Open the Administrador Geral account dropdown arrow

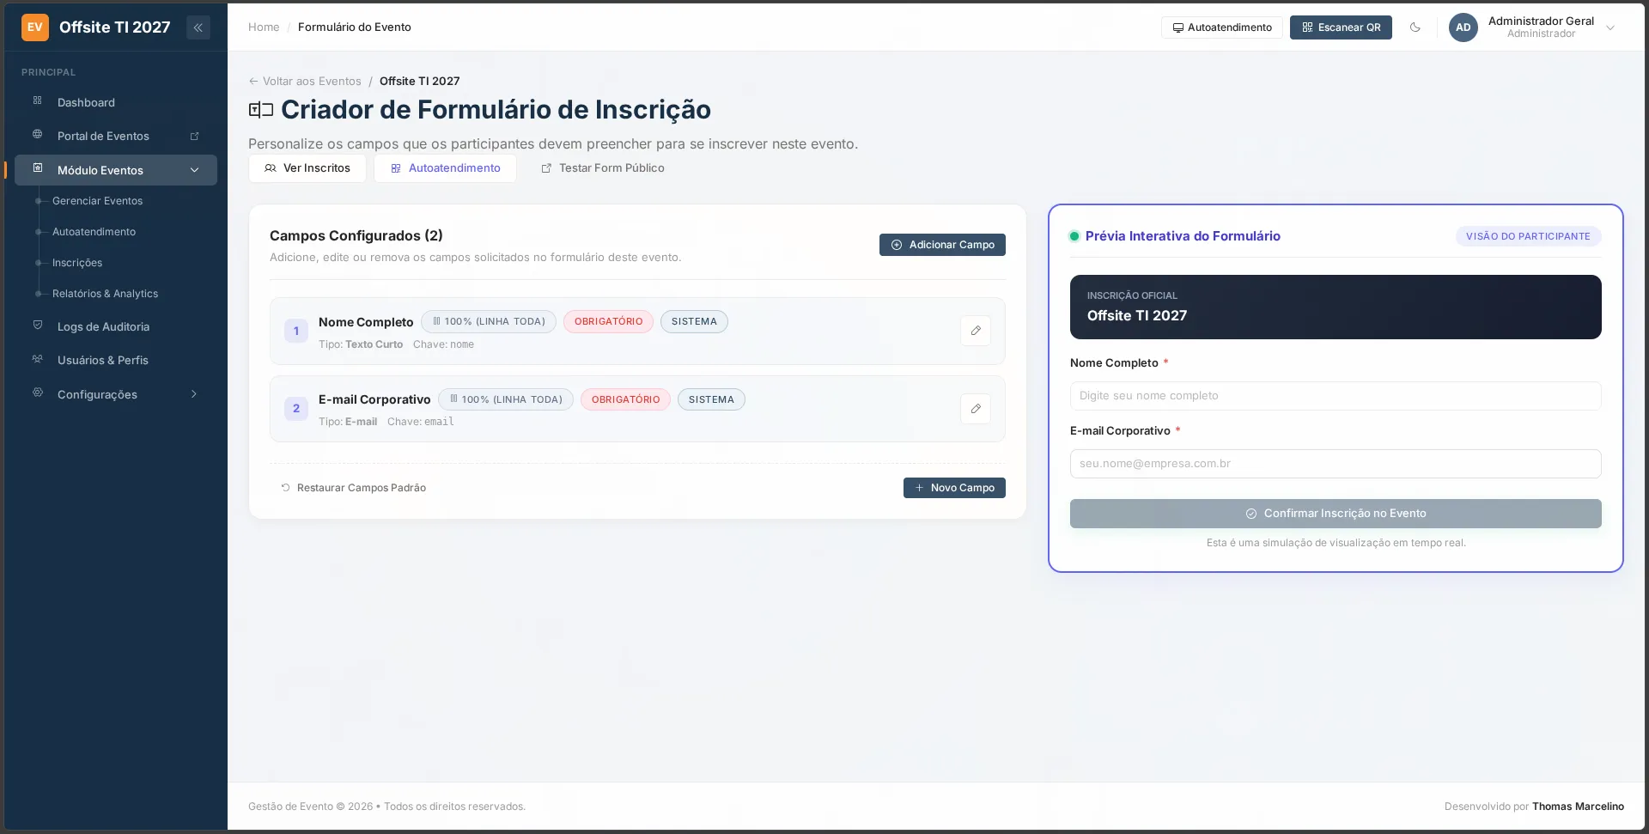coord(1610,27)
